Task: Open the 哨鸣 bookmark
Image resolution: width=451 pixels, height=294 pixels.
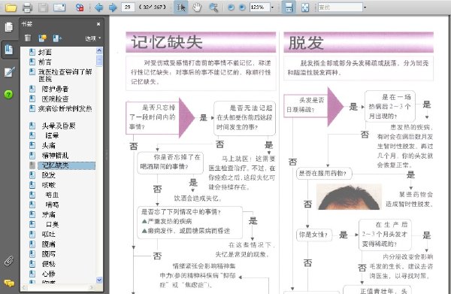Action: [x=52, y=205]
